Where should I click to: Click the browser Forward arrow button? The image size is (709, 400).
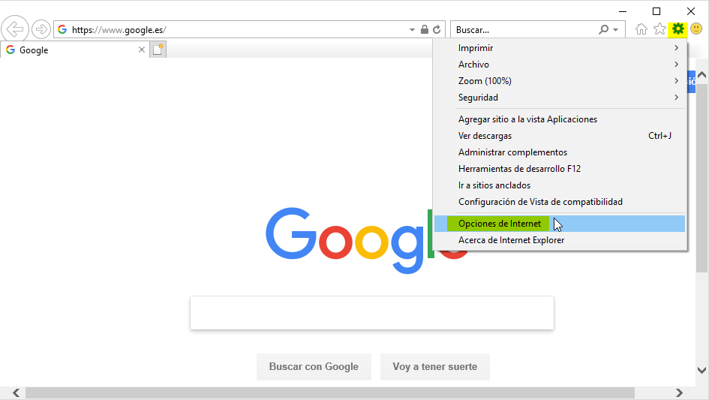[x=41, y=30]
